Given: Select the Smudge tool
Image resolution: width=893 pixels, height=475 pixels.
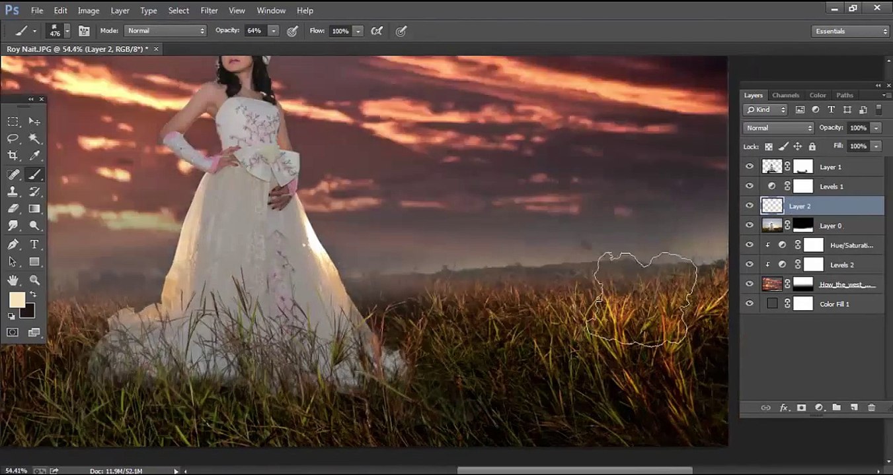Looking at the screenshot, I should pyautogui.click(x=13, y=226).
